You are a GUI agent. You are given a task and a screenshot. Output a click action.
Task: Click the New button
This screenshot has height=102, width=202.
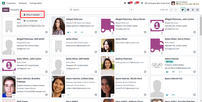coord(6,10)
